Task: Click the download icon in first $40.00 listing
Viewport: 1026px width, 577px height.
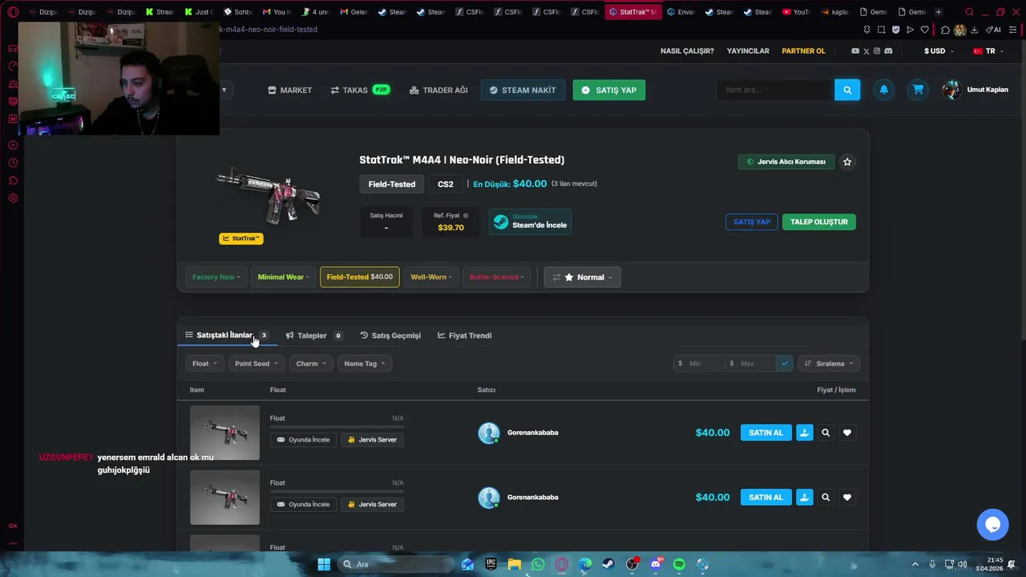Action: 804,433
